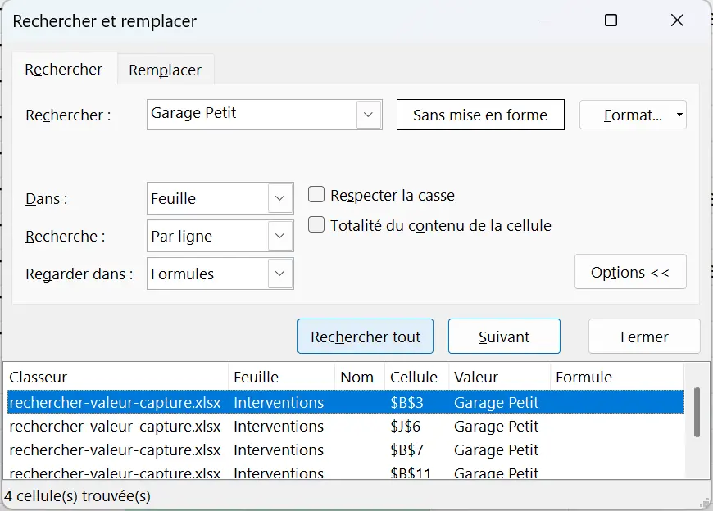Image resolution: width=713 pixels, height=511 pixels.
Task: Click the 4 cellule(s) trouvée(s) status text
Action: click(77, 495)
